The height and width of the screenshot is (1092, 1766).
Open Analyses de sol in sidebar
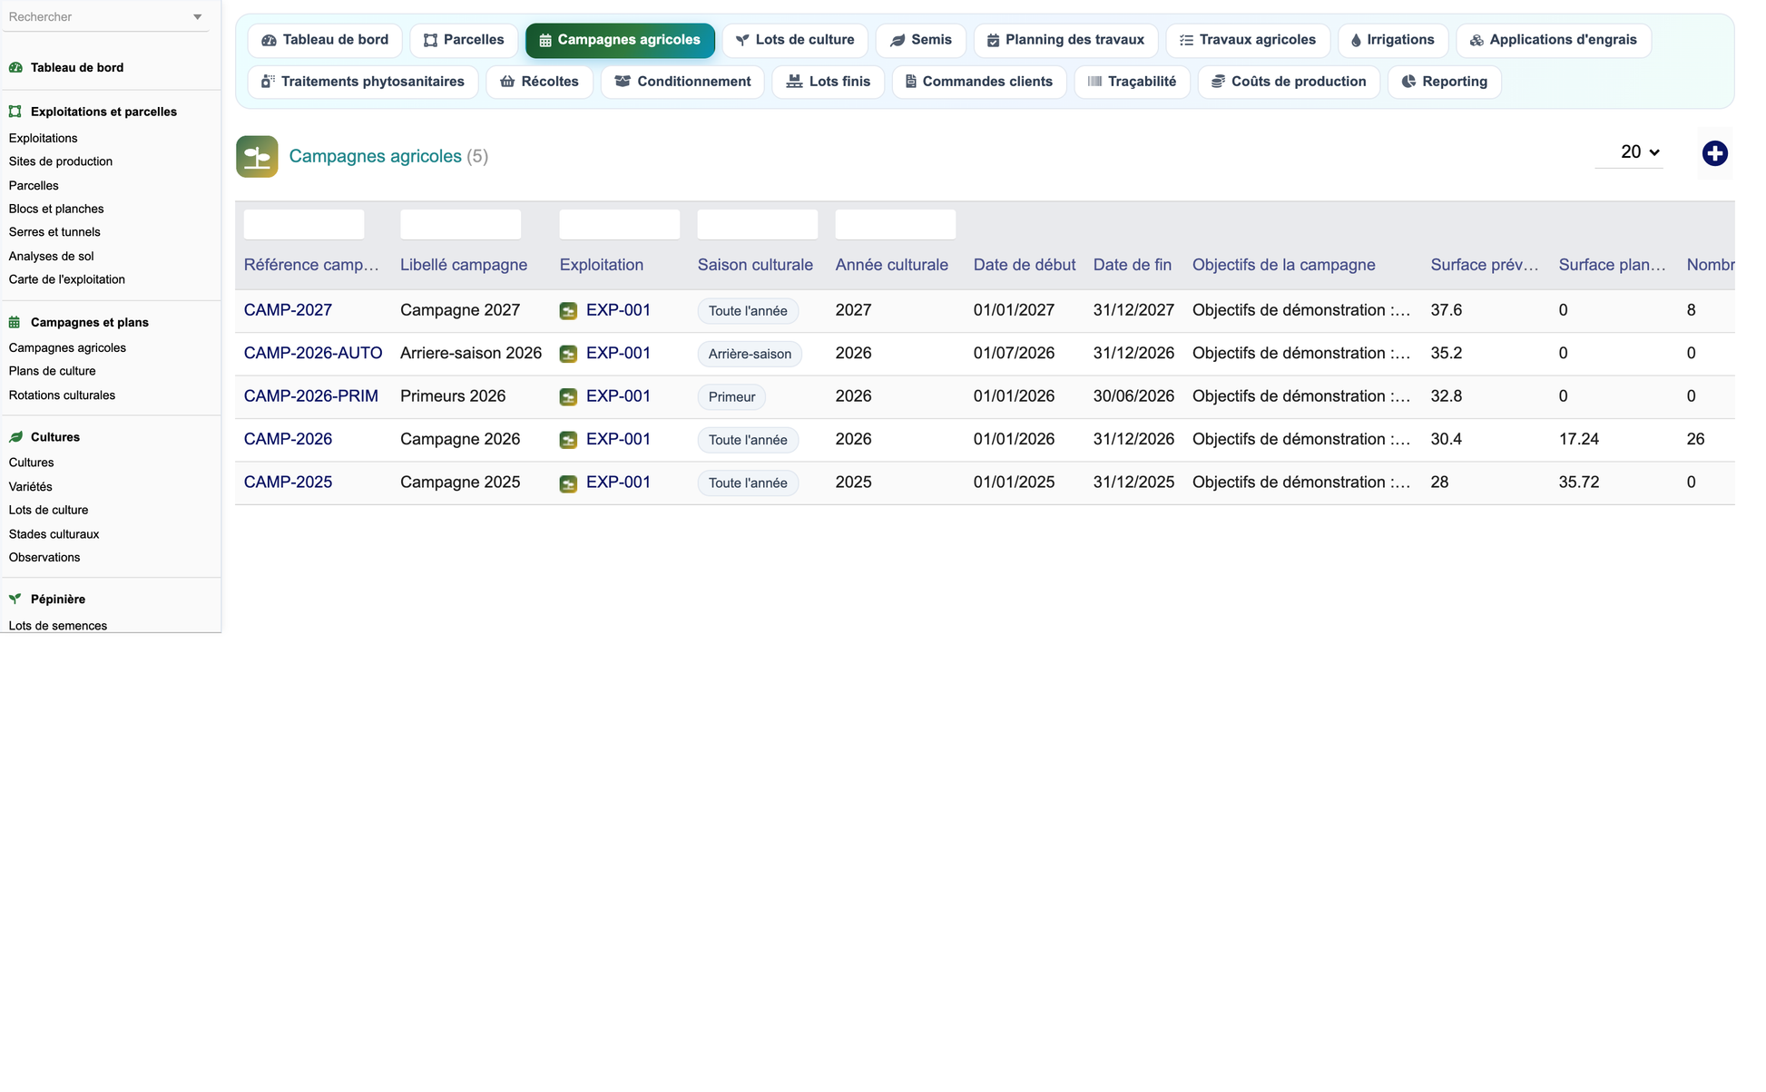click(51, 256)
